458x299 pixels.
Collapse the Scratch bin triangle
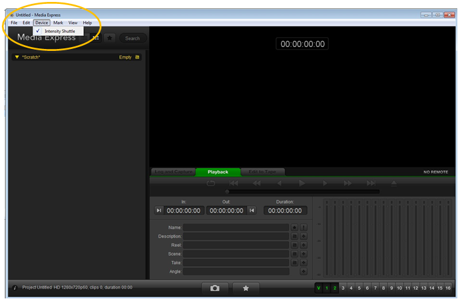[17, 57]
